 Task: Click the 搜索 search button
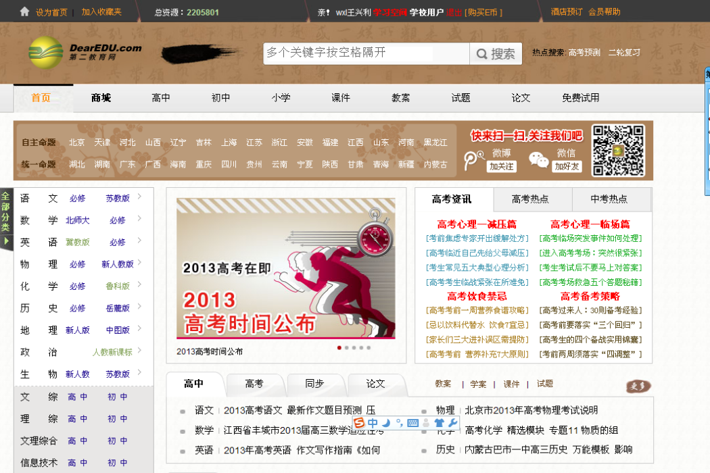click(x=496, y=54)
